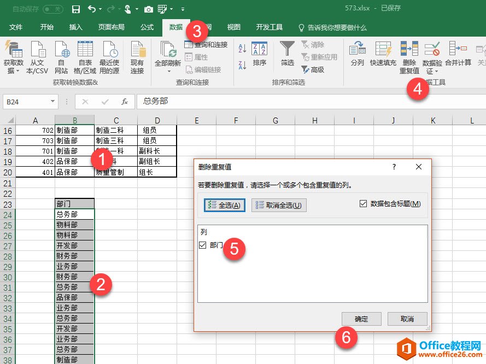Toggle 数据包含标题 (data has headers) checkbox
The height and width of the screenshot is (364, 486).
364,204
